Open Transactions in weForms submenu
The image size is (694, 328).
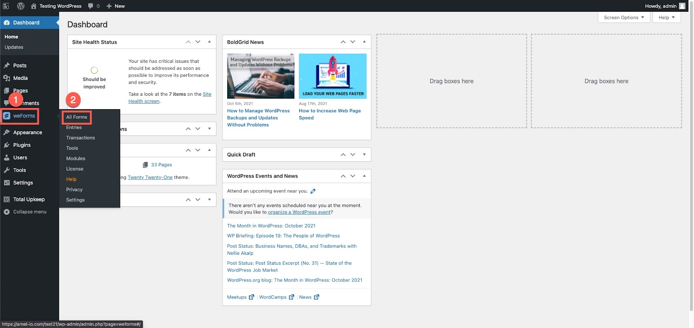click(x=80, y=138)
